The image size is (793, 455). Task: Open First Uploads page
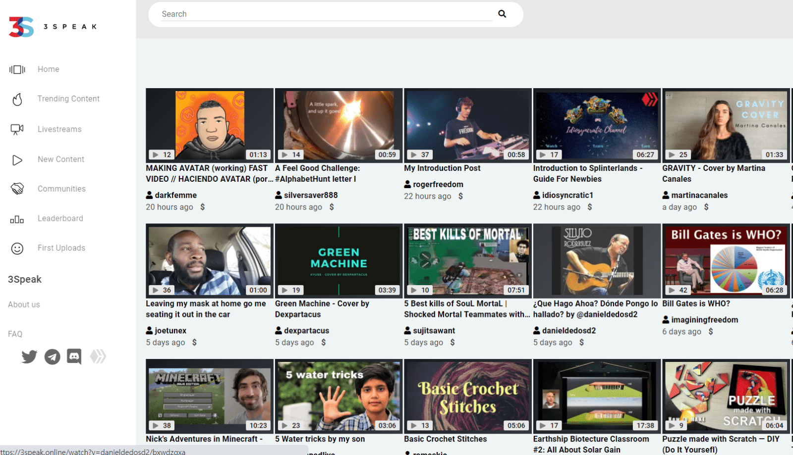click(x=61, y=248)
